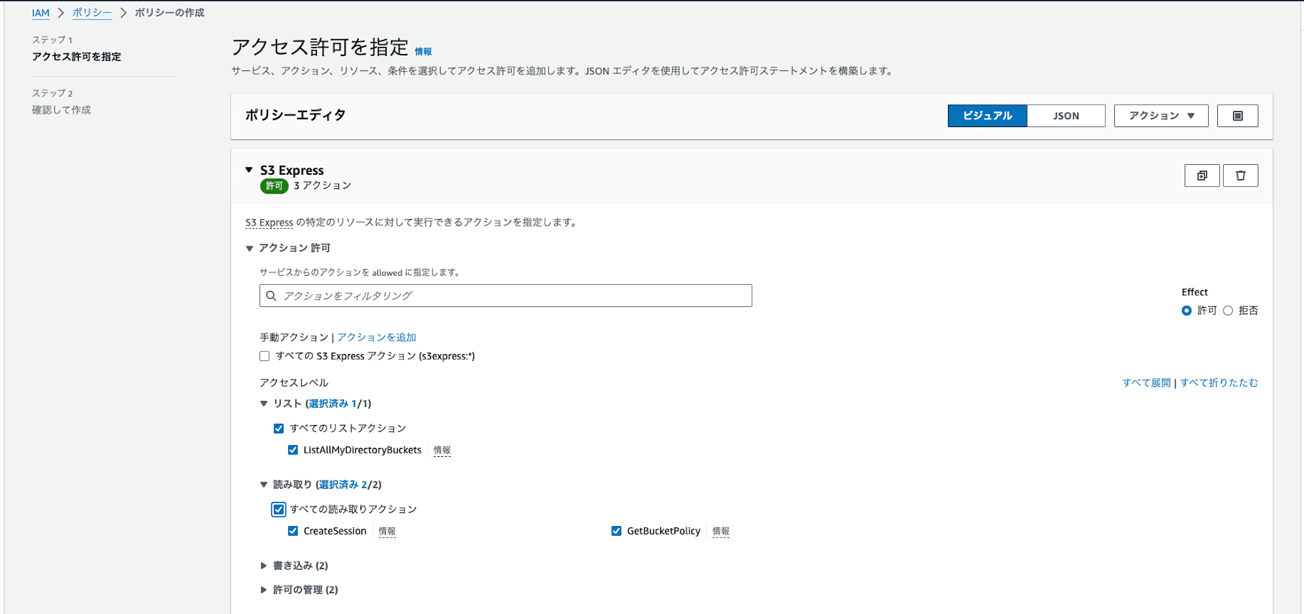Open the 情報 link beside アクセス許可を指定
The height and width of the screenshot is (614, 1304).
[x=423, y=51]
